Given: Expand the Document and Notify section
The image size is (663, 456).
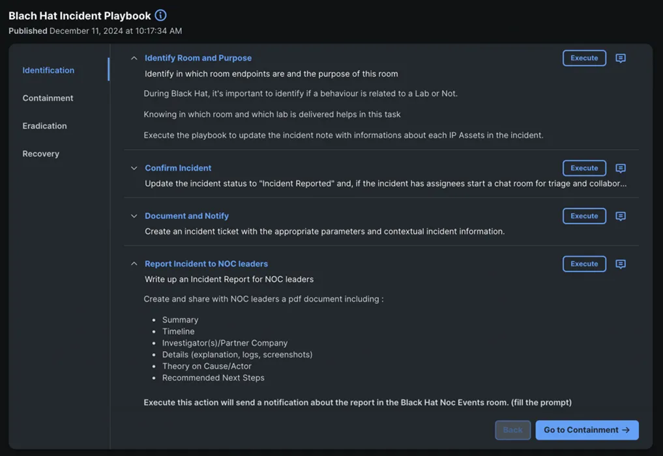Looking at the screenshot, I should pos(134,216).
